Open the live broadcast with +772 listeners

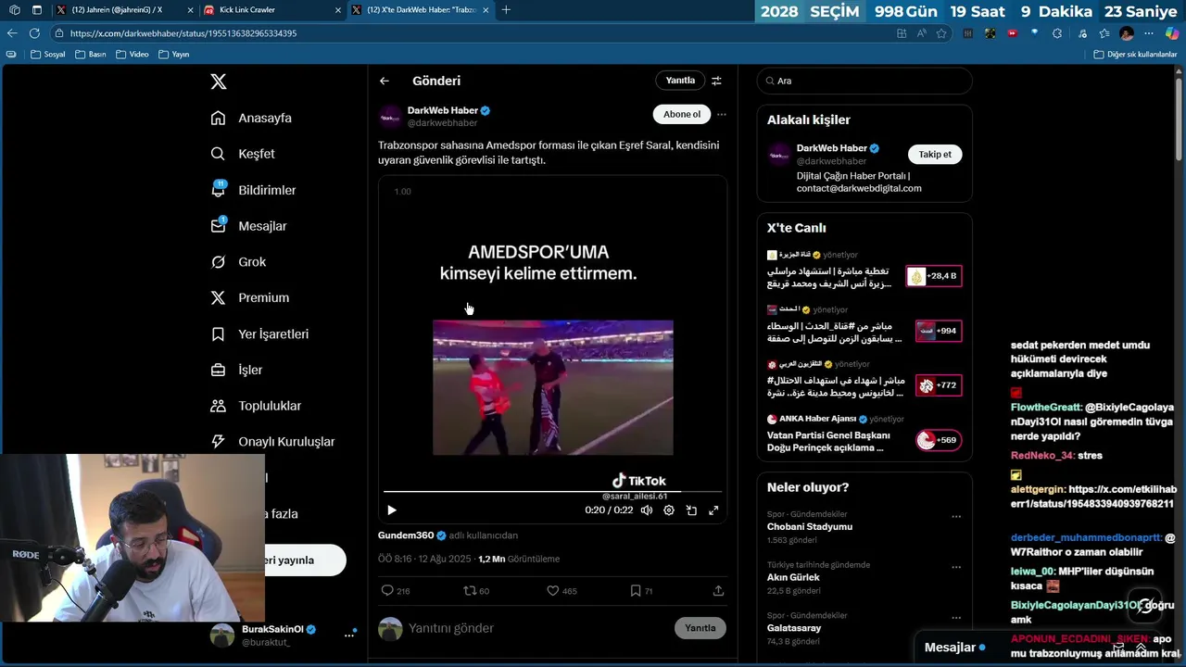click(x=938, y=385)
